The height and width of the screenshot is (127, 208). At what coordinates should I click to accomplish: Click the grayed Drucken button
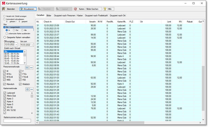point(46,9)
